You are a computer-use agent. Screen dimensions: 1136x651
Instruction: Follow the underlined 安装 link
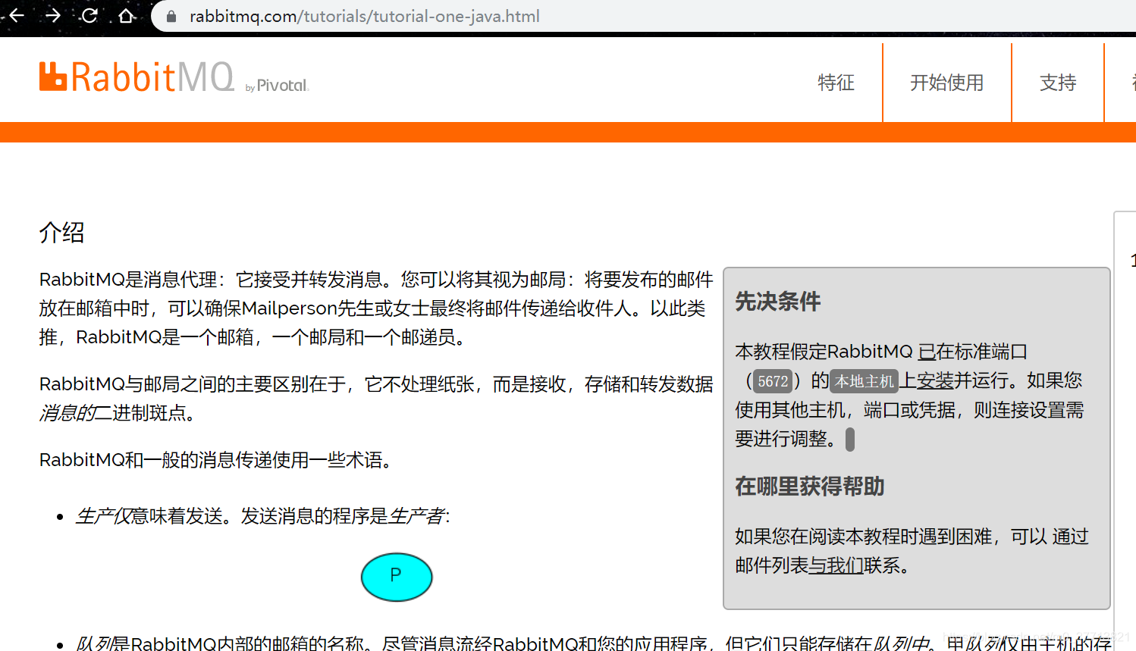934,381
